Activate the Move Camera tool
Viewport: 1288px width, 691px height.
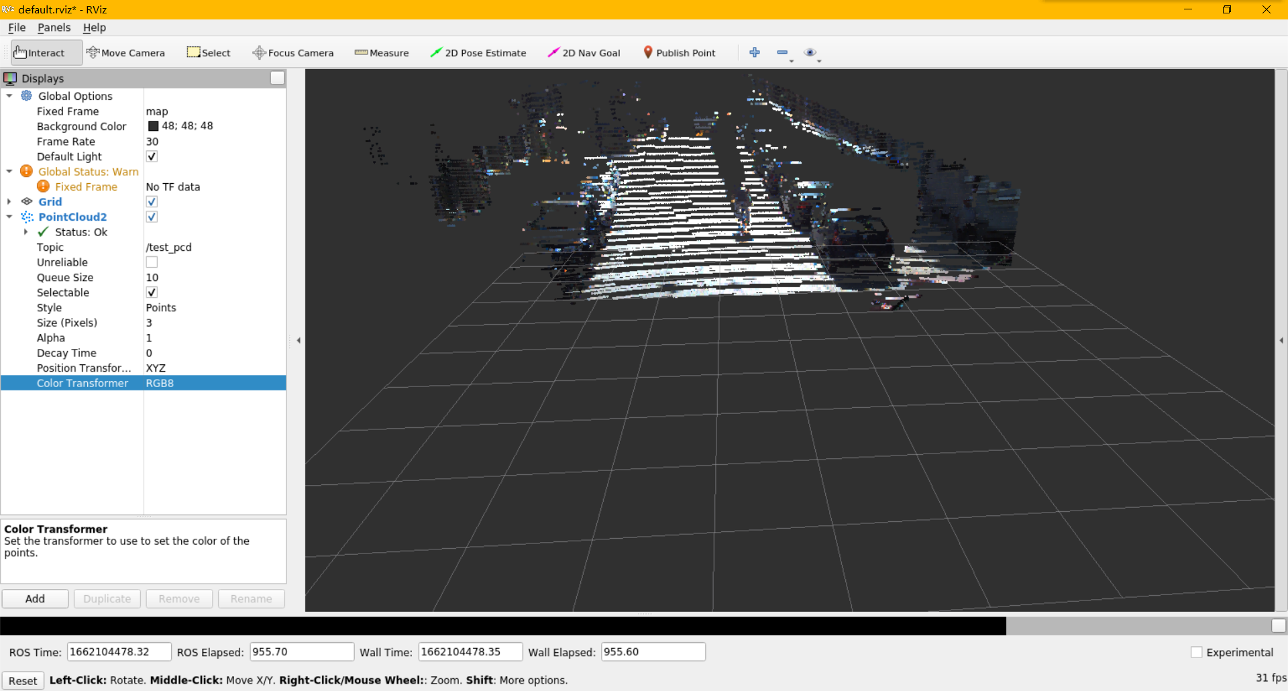pos(125,53)
